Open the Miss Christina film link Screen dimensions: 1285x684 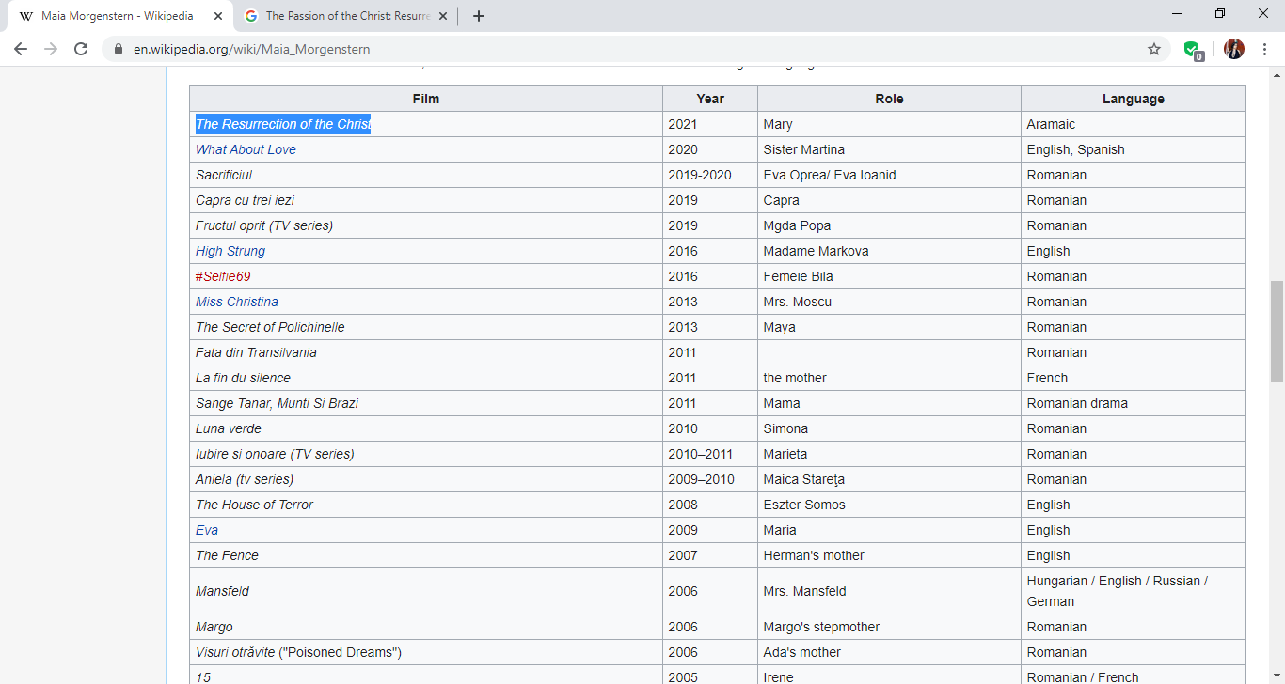[x=237, y=302]
